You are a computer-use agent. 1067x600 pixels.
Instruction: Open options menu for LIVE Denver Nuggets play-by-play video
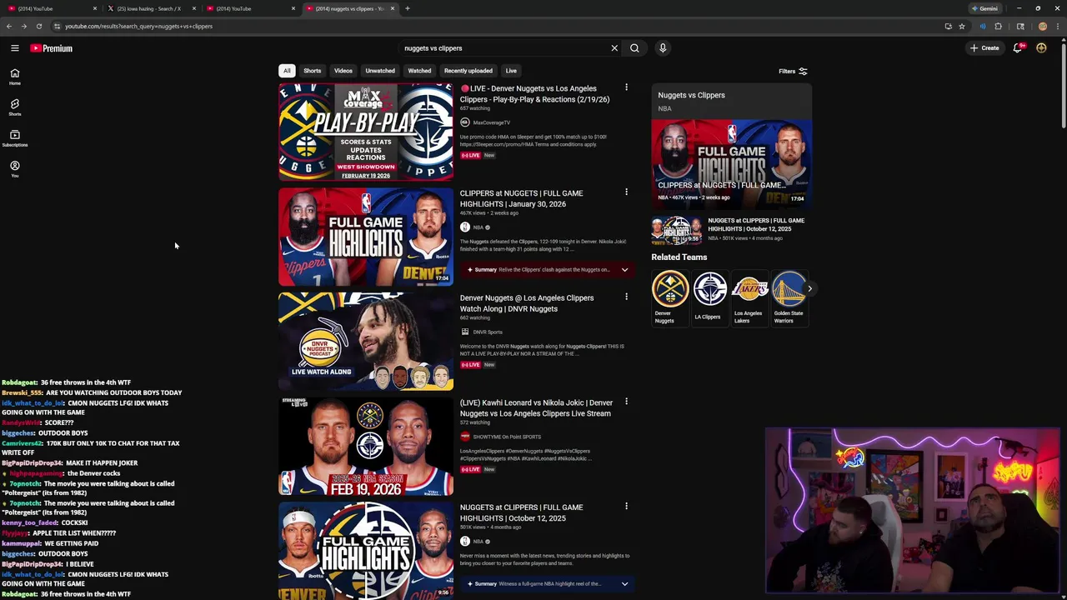click(x=626, y=87)
